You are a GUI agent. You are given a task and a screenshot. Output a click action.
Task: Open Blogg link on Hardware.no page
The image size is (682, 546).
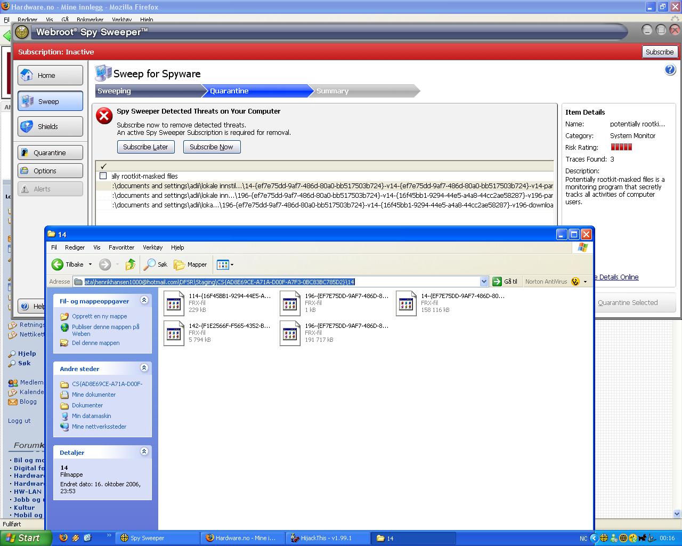(x=28, y=402)
